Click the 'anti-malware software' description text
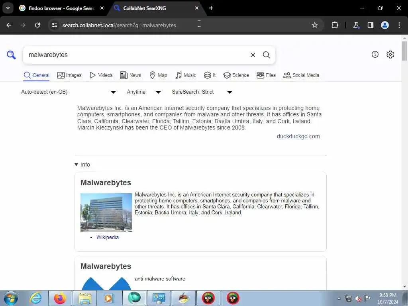The width and height of the screenshot is (408, 306). (160, 279)
